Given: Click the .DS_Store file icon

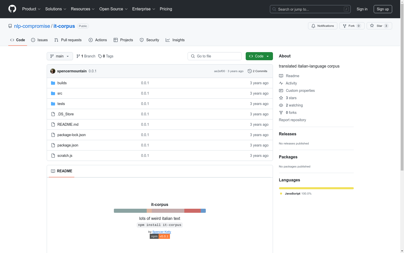Looking at the screenshot, I should [x=53, y=114].
